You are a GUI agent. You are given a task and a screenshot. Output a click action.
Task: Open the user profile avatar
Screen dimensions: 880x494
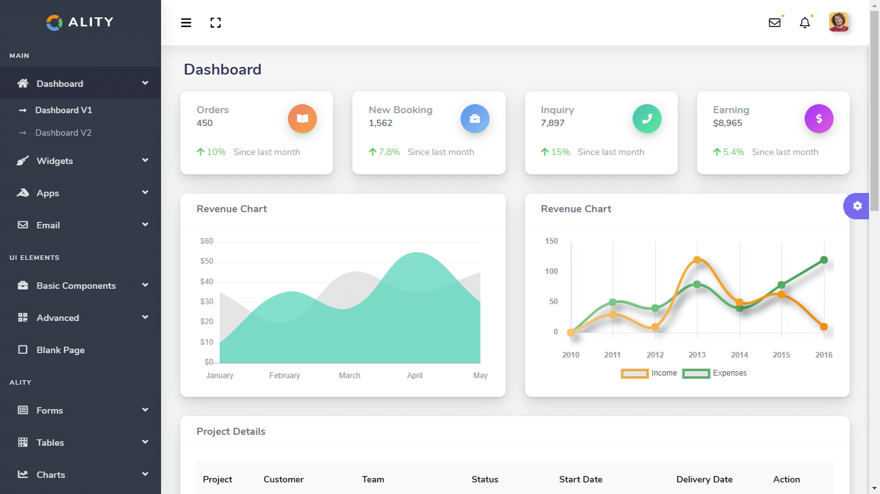(839, 23)
